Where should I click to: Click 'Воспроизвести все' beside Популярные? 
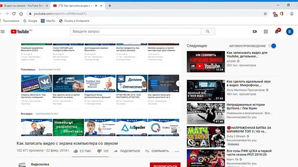(49, 70)
